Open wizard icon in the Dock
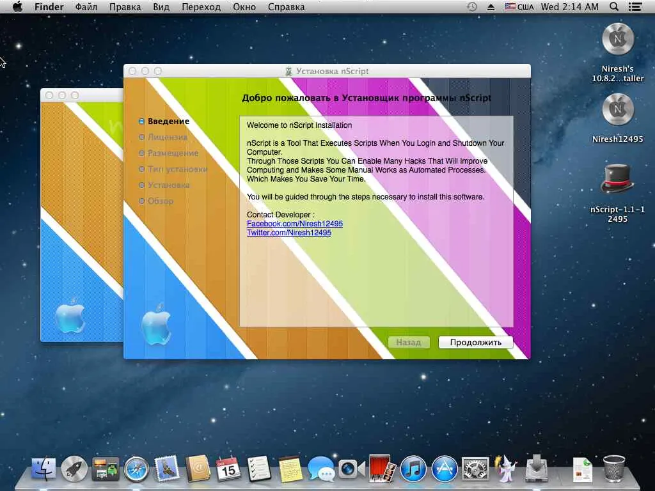The width and height of the screenshot is (655, 491). click(x=505, y=469)
